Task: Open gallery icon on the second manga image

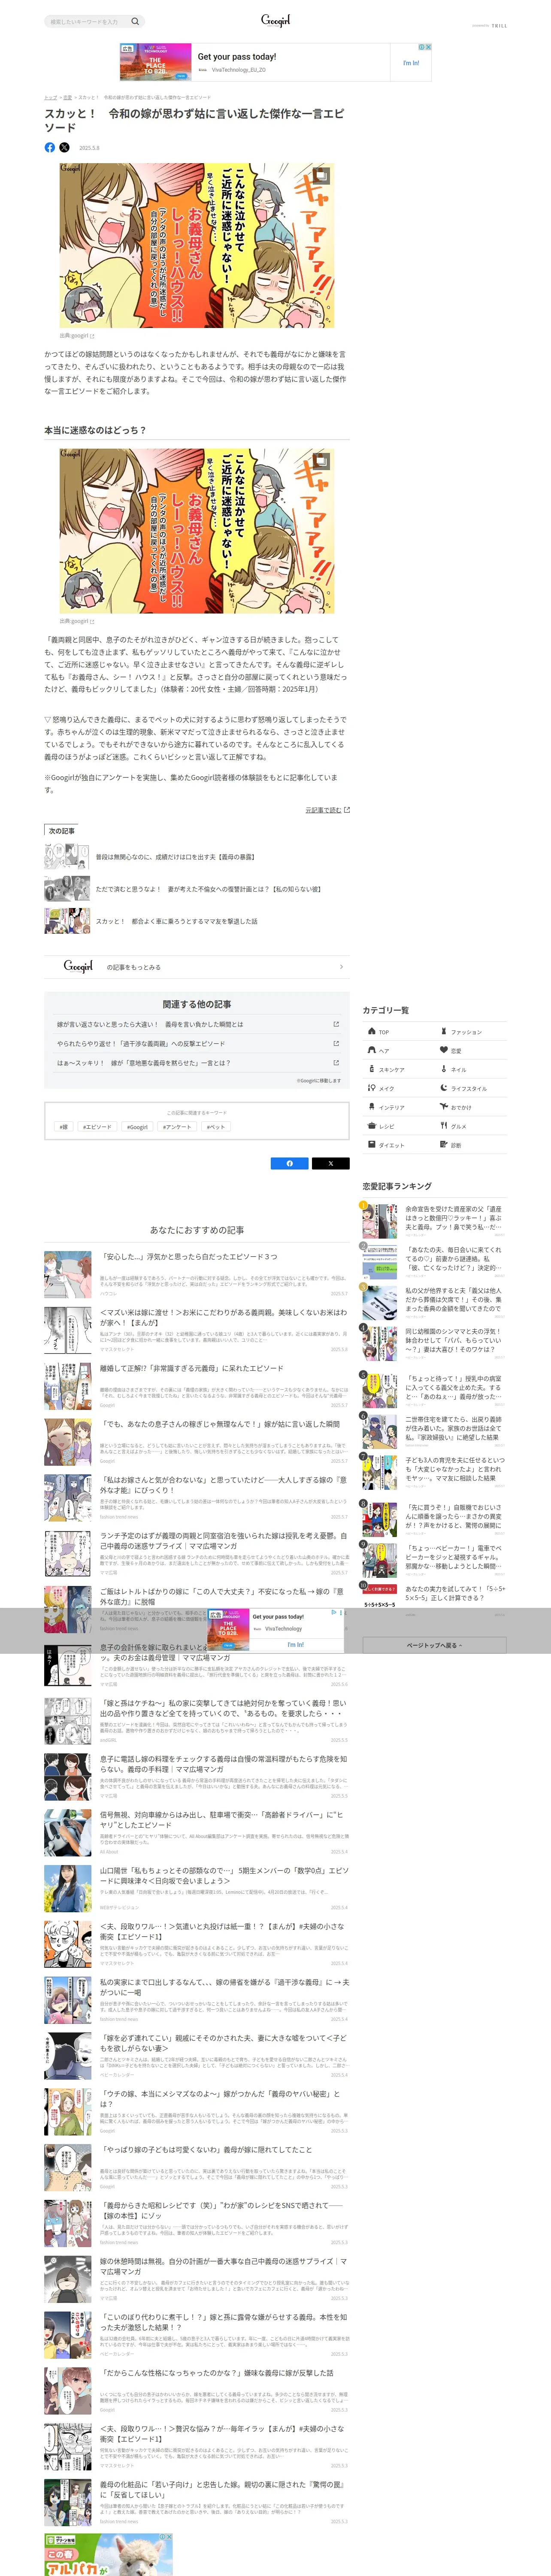Action: [x=321, y=461]
